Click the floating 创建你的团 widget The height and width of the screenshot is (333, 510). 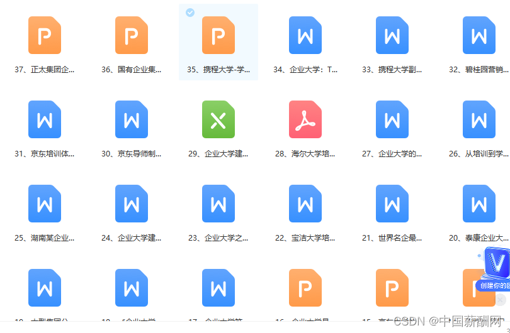coord(494,270)
